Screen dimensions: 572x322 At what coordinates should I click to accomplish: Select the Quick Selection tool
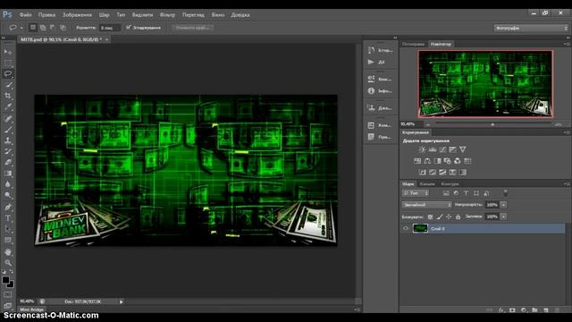click(8, 85)
